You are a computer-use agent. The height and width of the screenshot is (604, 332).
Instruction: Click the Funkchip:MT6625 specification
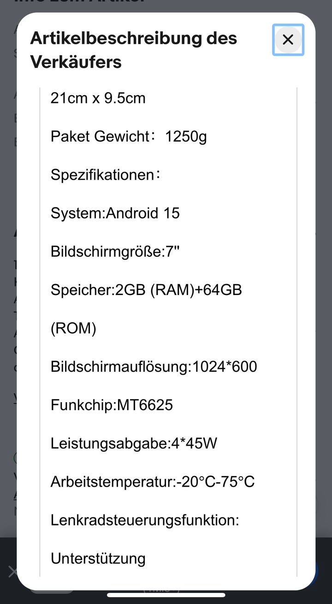(x=112, y=405)
